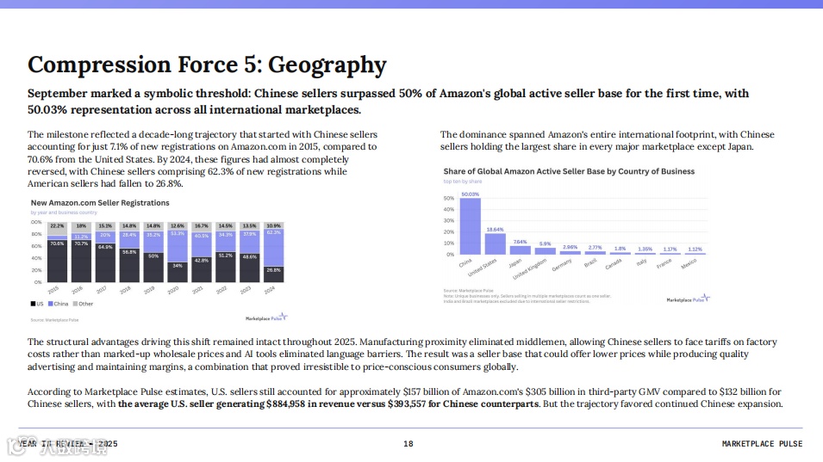Click the paragraph starting 'The milestone reflected'

[x=202, y=159]
